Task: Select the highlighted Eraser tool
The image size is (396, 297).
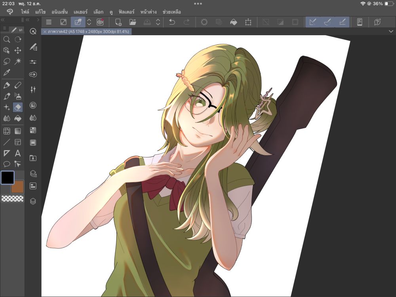Action: coord(18,107)
